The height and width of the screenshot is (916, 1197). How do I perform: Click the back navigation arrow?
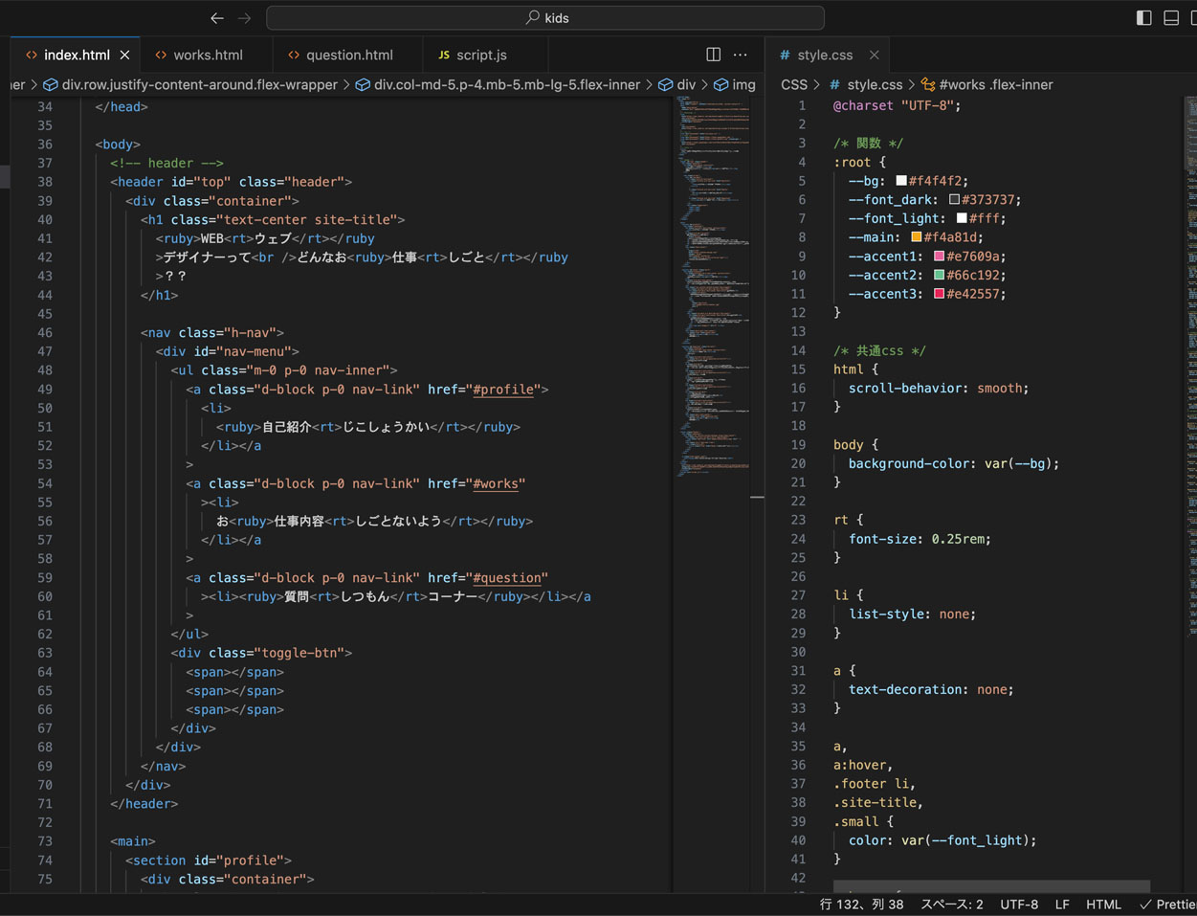point(217,18)
